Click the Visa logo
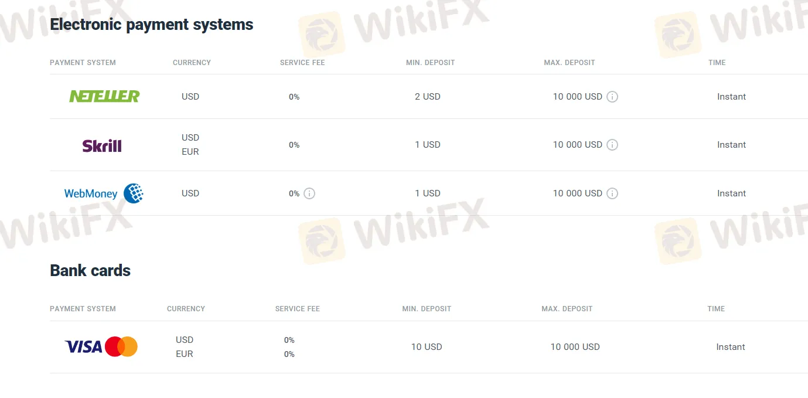 pos(83,347)
